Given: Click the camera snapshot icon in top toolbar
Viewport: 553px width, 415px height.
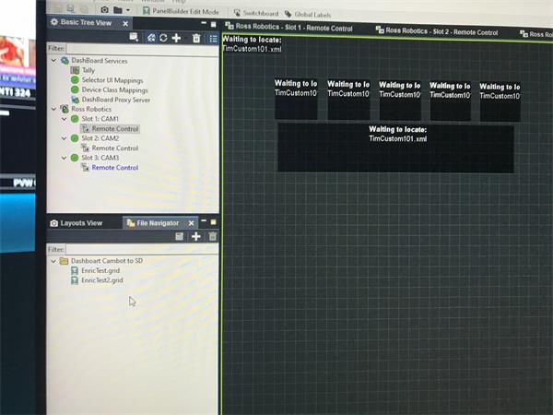Looking at the screenshot, I should [x=104, y=10].
